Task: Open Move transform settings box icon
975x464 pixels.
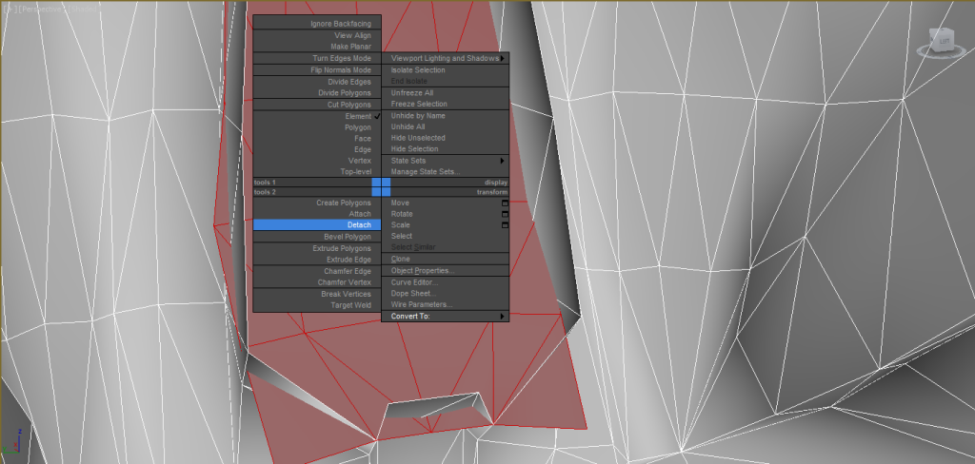Action: [x=505, y=203]
